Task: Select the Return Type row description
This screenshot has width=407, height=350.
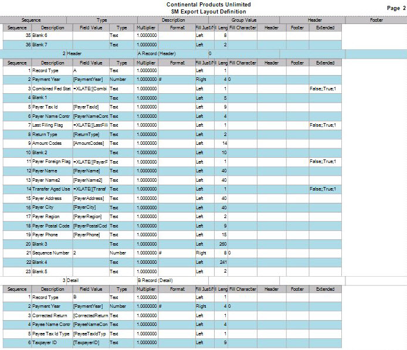Action: pos(46,134)
